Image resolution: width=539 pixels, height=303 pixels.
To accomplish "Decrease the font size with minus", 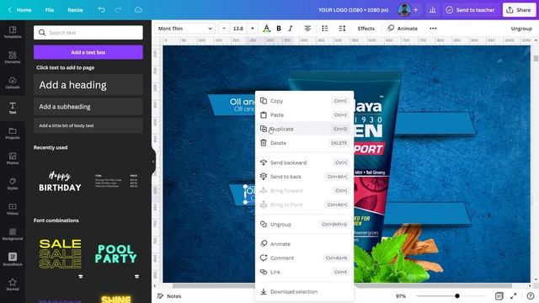I will tap(224, 29).
